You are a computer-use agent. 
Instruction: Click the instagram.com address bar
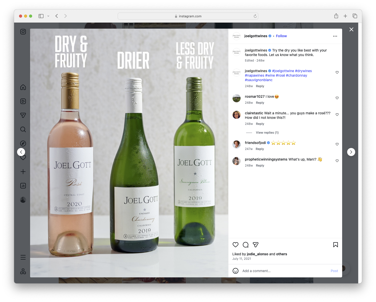(x=188, y=16)
